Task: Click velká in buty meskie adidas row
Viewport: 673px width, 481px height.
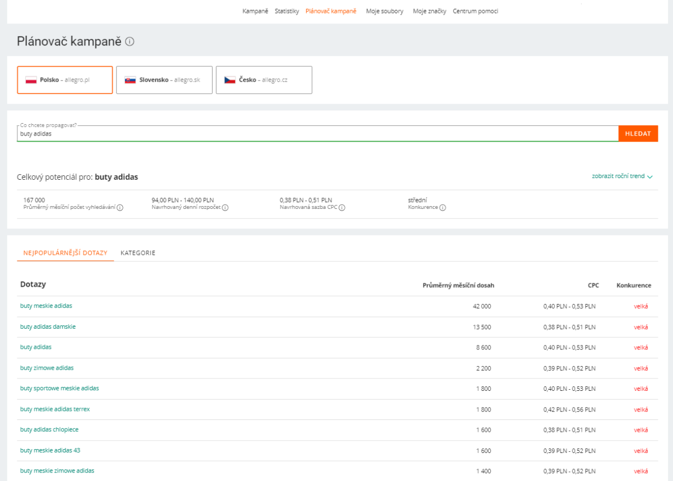Action: click(641, 306)
